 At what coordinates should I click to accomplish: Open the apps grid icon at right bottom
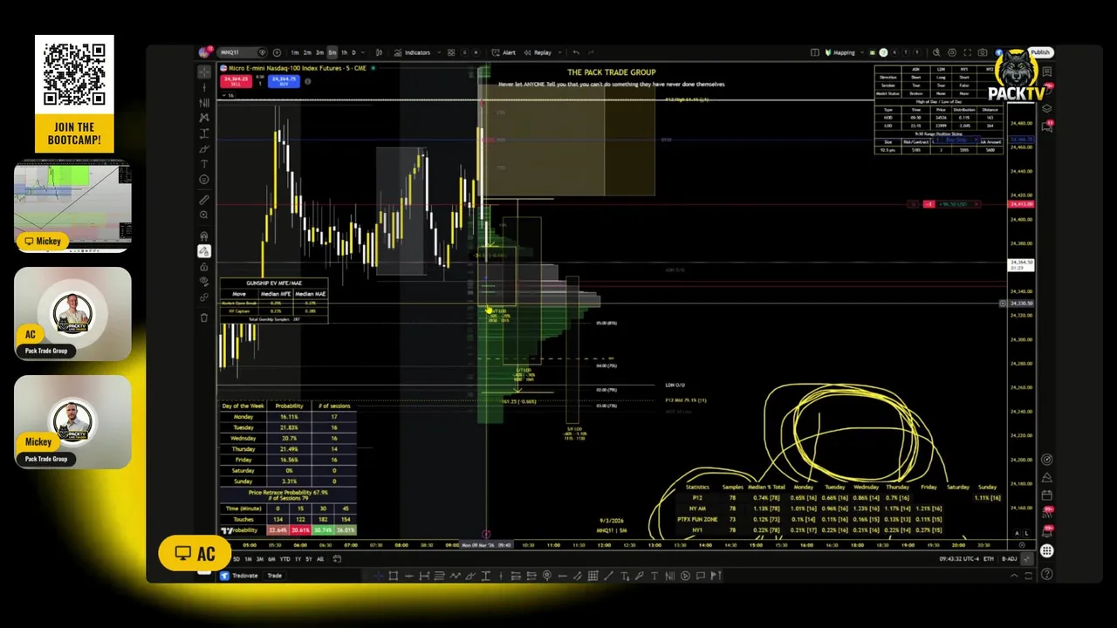1046,551
